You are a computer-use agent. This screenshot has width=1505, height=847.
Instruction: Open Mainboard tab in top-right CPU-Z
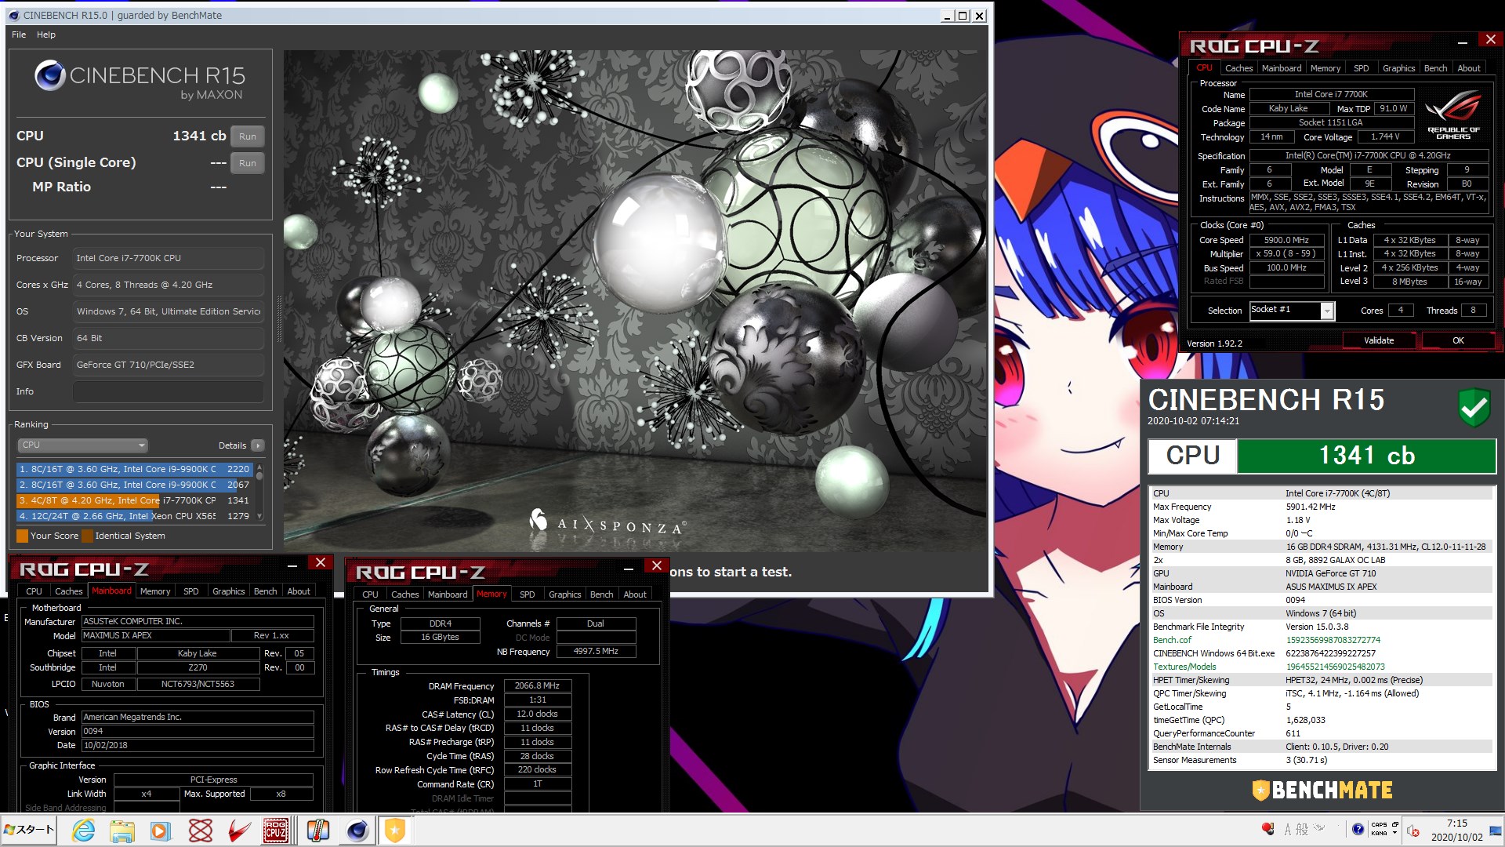[x=1282, y=68]
